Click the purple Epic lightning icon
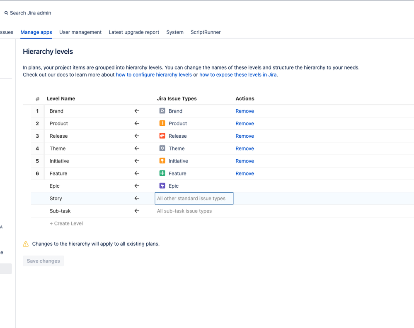Viewport: 414px width, 328px height. (162, 186)
